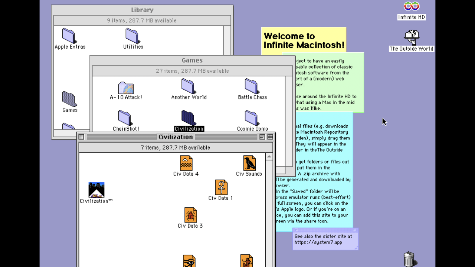
Task: Click the Games window title bar
Action: [192, 60]
